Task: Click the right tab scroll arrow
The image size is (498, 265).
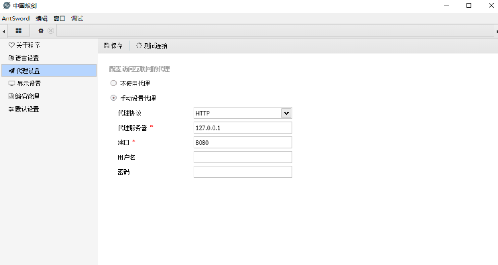Action: click(x=497, y=31)
